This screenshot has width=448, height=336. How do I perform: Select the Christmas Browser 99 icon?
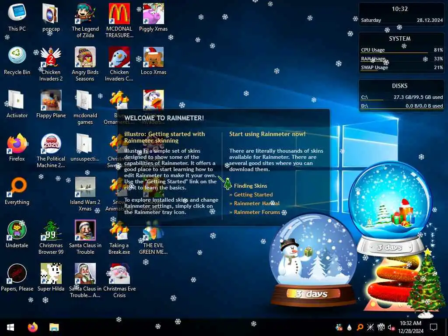click(51, 237)
